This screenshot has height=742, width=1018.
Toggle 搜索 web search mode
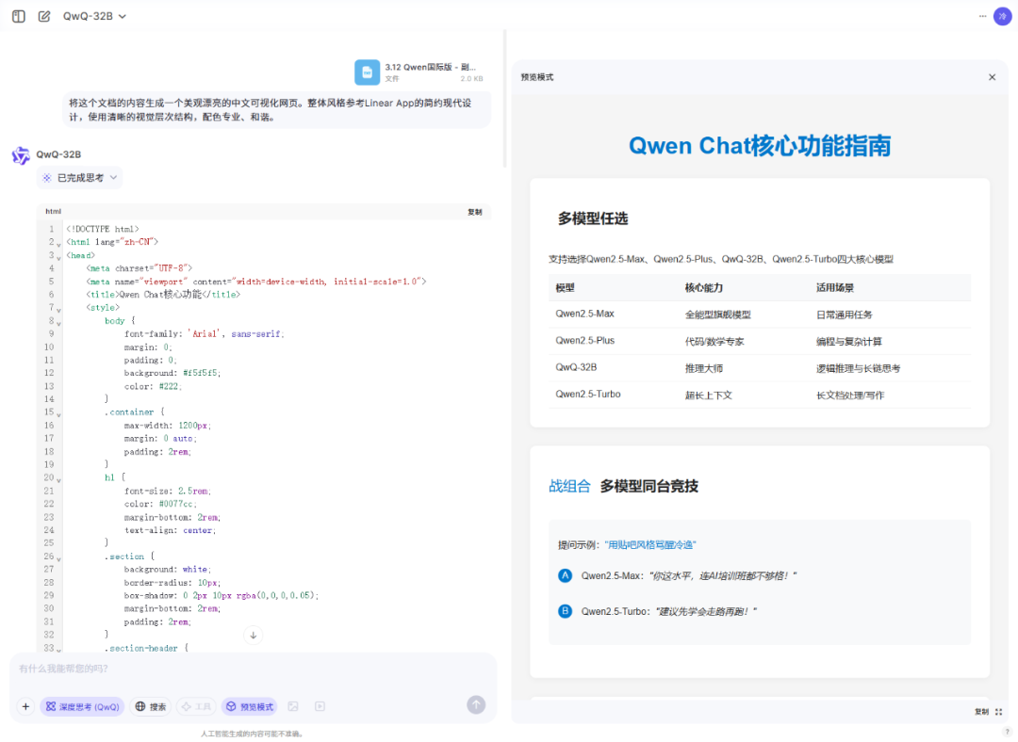[x=150, y=704]
